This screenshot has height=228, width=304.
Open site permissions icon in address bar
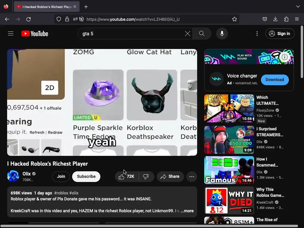tap(75, 19)
